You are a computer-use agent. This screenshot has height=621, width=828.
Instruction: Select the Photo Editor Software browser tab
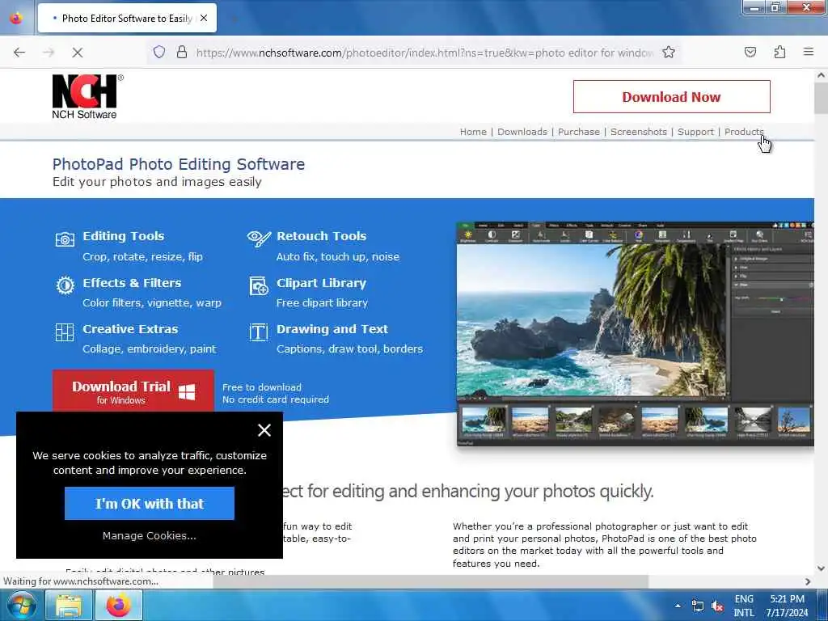click(x=127, y=18)
